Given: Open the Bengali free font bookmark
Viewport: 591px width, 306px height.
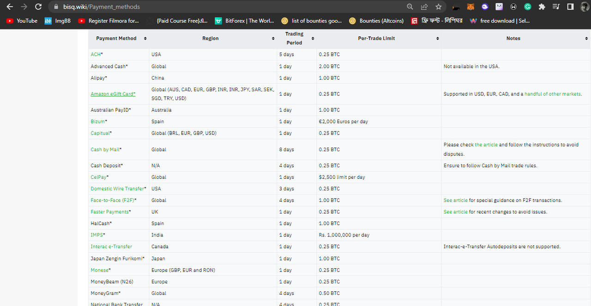Looking at the screenshot, I should tap(437, 21).
